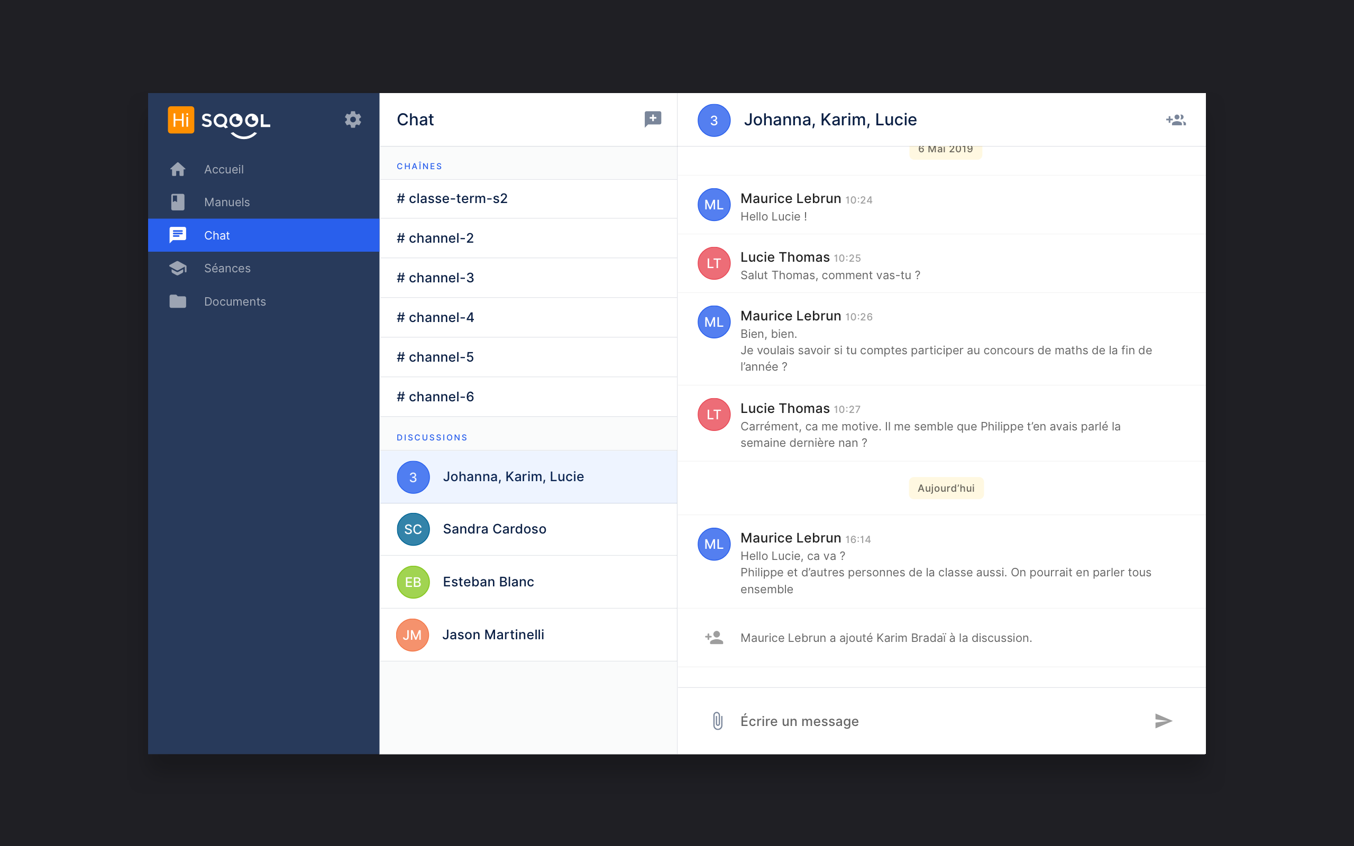1354x846 pixels.
Task: Click the 16:14 message timestamp
Action: (858, 539)
